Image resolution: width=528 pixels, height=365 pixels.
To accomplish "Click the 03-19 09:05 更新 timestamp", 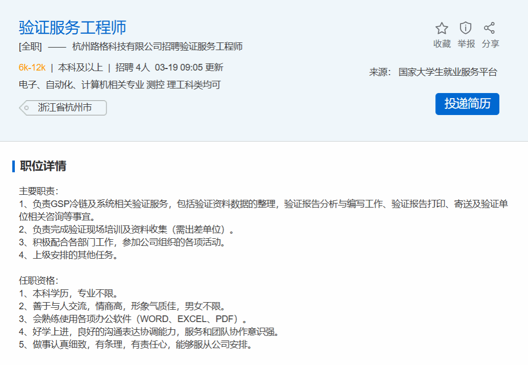I will [x=189, y=67].
